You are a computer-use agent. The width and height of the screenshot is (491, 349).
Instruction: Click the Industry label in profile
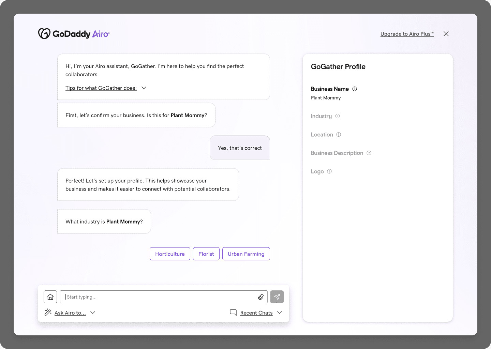[321, 116]
